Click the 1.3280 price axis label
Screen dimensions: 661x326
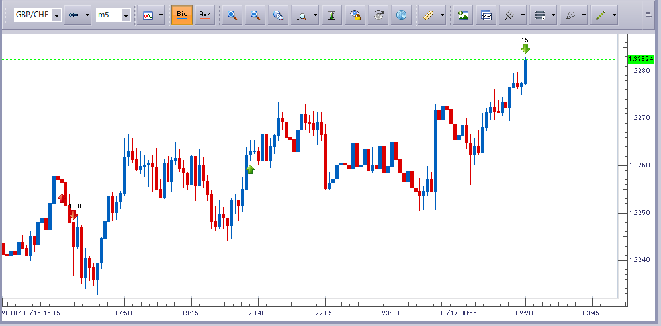point(639,70)
